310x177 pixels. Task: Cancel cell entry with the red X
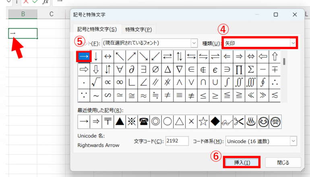pos(26,2)
